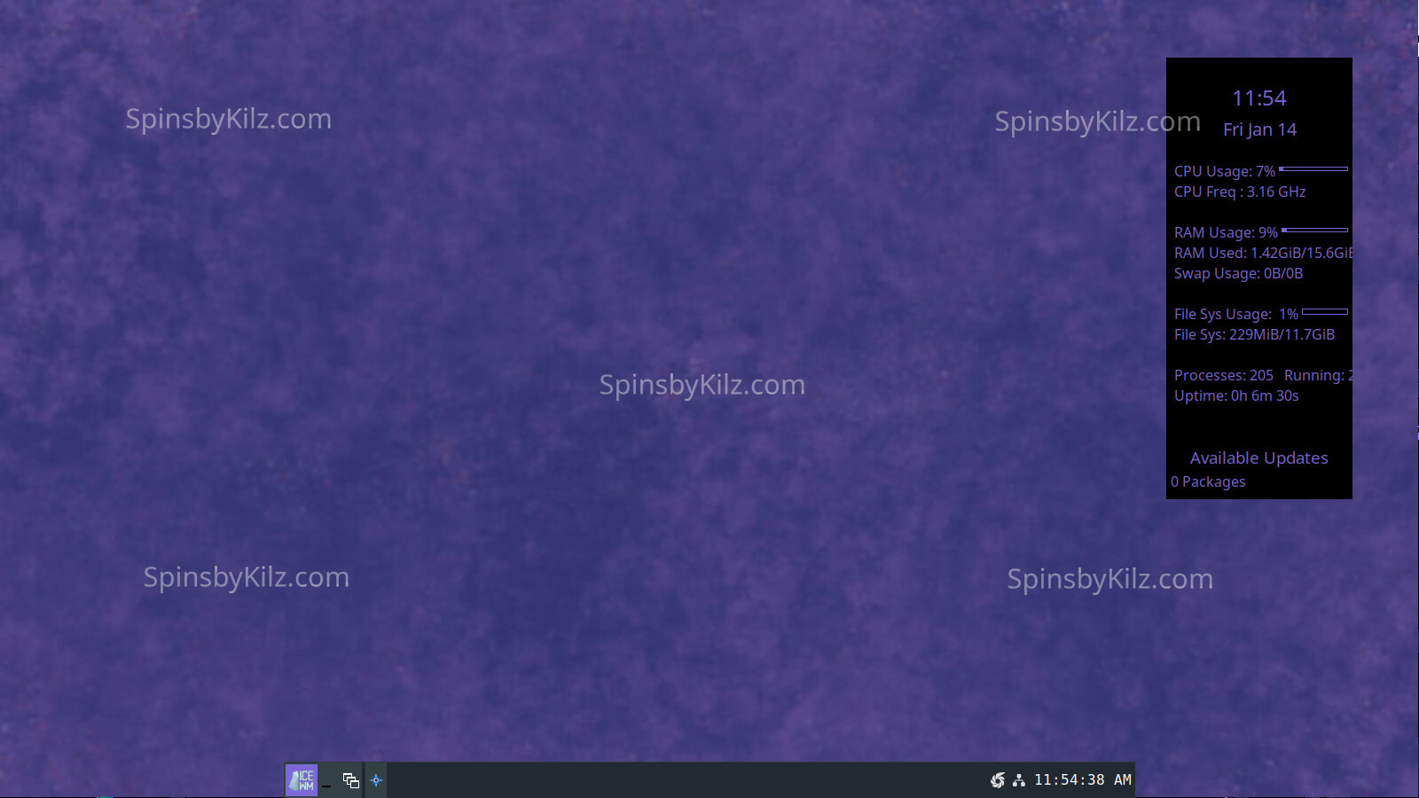
Task: Click the swirl tray icon
Action: [x=998, y=780]
